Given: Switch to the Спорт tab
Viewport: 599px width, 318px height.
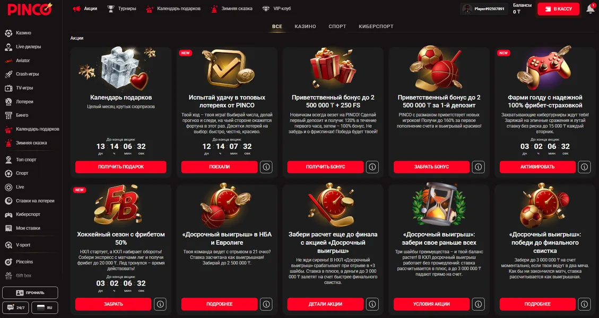Looking at the screenshot, I should 337,26.
